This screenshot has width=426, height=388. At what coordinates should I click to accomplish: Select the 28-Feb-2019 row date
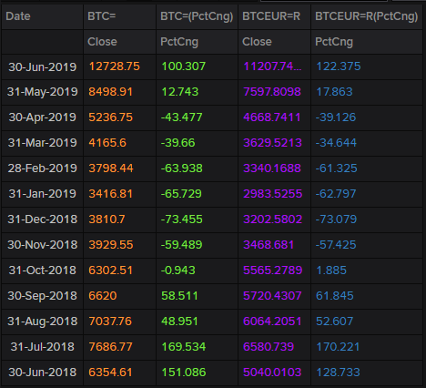[x=42, y=168]
